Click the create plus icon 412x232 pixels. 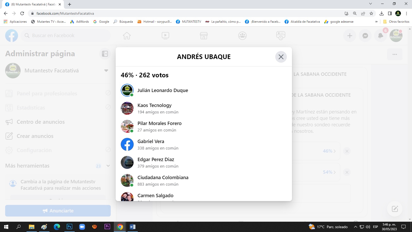(350, 36)
